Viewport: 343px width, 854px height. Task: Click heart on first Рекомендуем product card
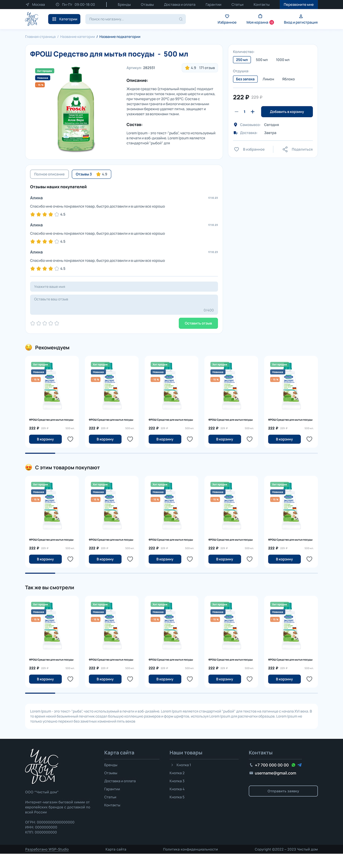click(x=70, y=439)
